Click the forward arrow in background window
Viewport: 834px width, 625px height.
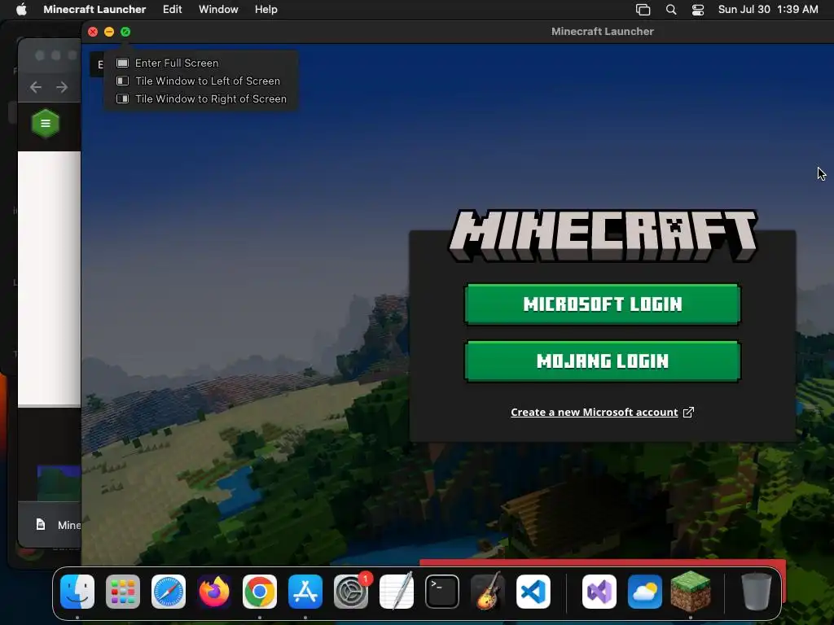click(62, 87)
